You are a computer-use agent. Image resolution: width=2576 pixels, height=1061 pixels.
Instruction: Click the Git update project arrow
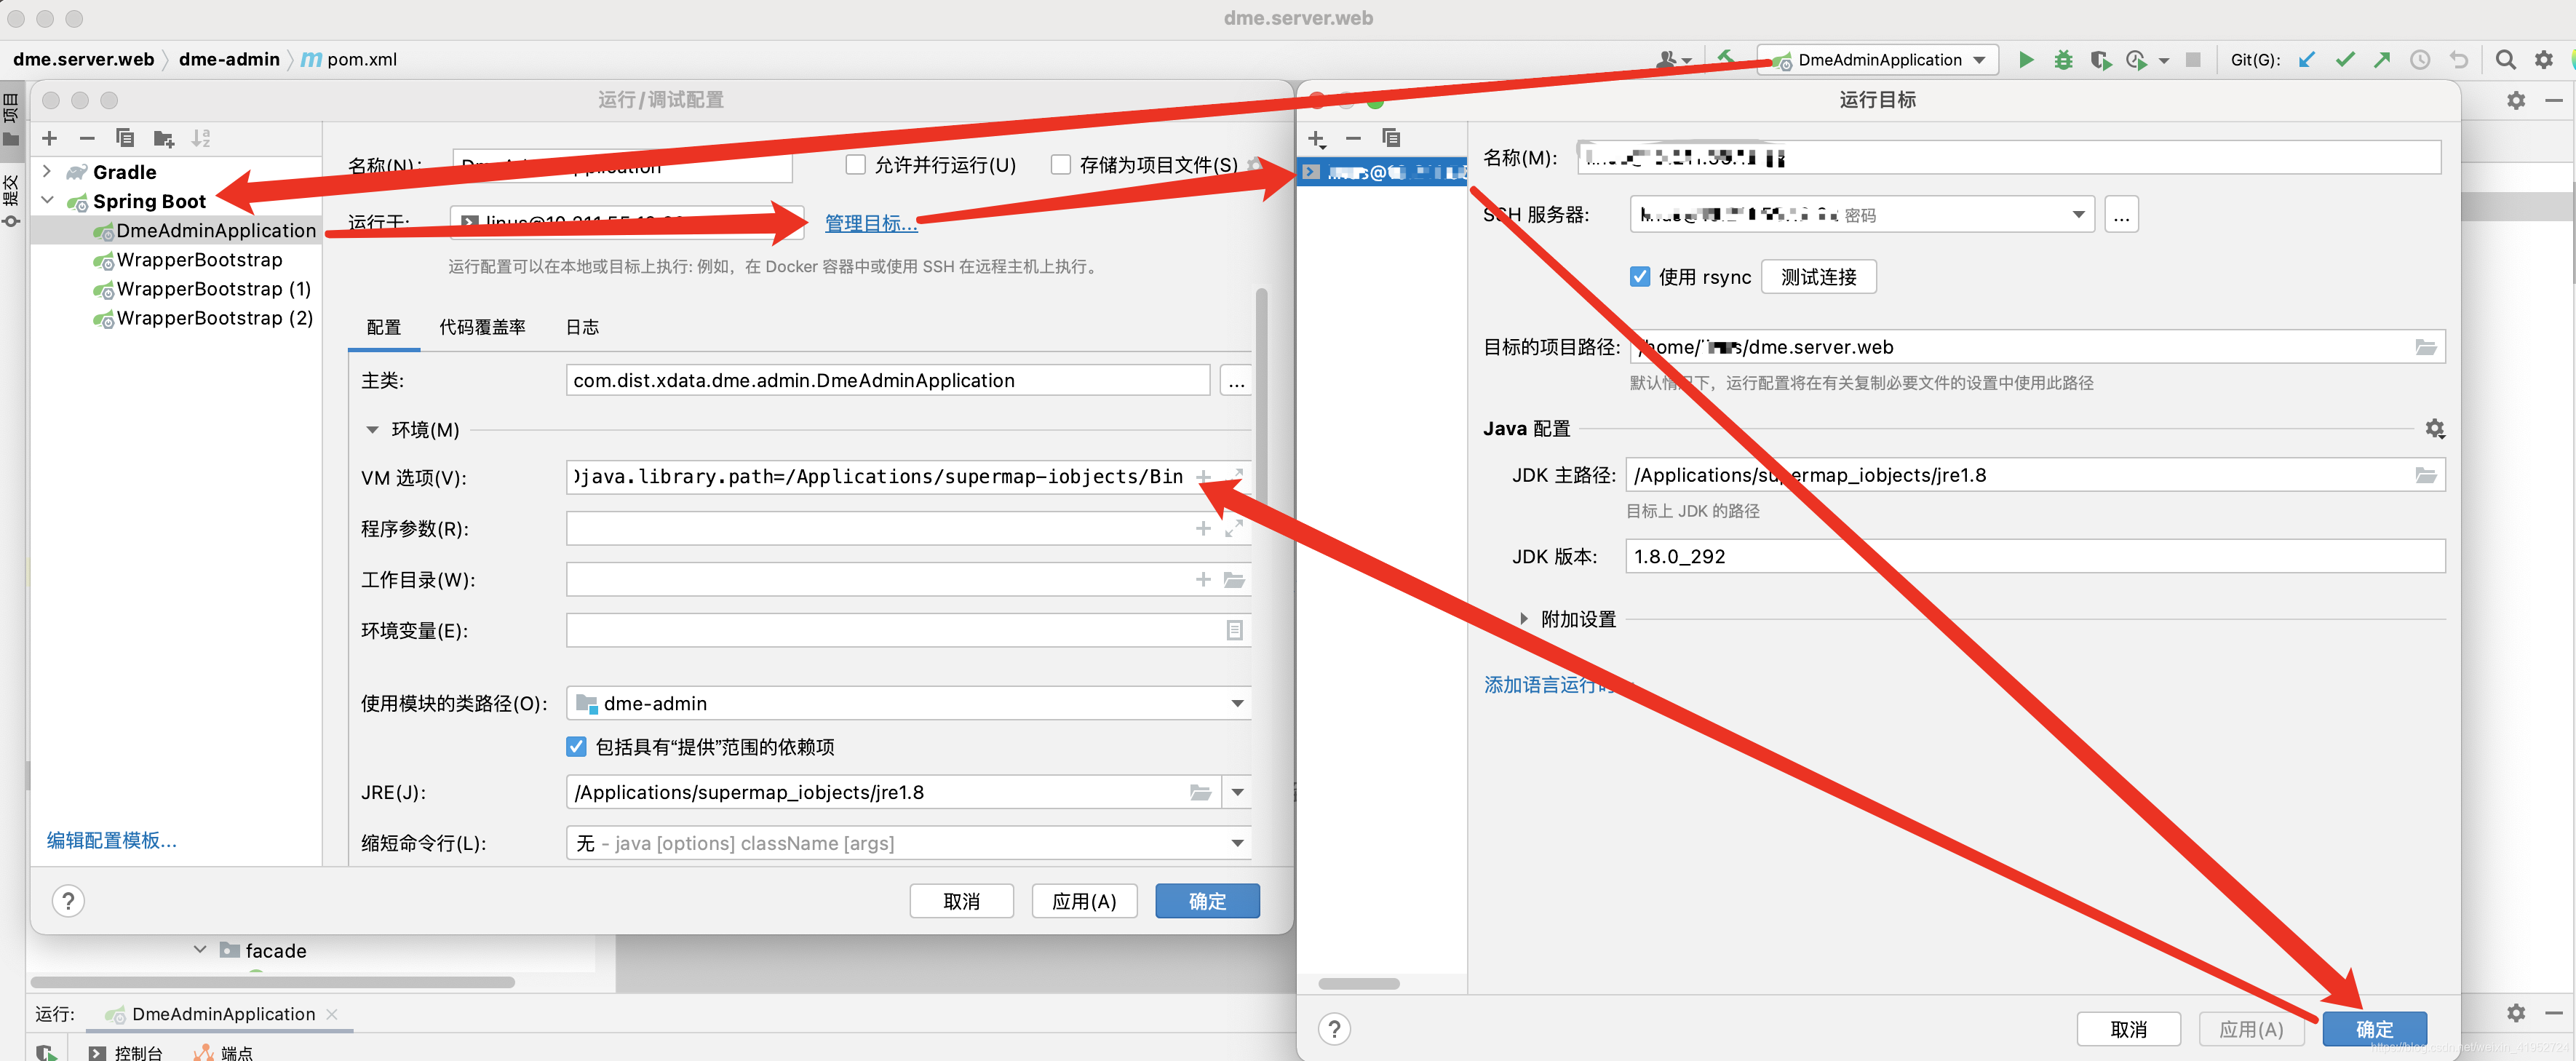pos(2307,60)
